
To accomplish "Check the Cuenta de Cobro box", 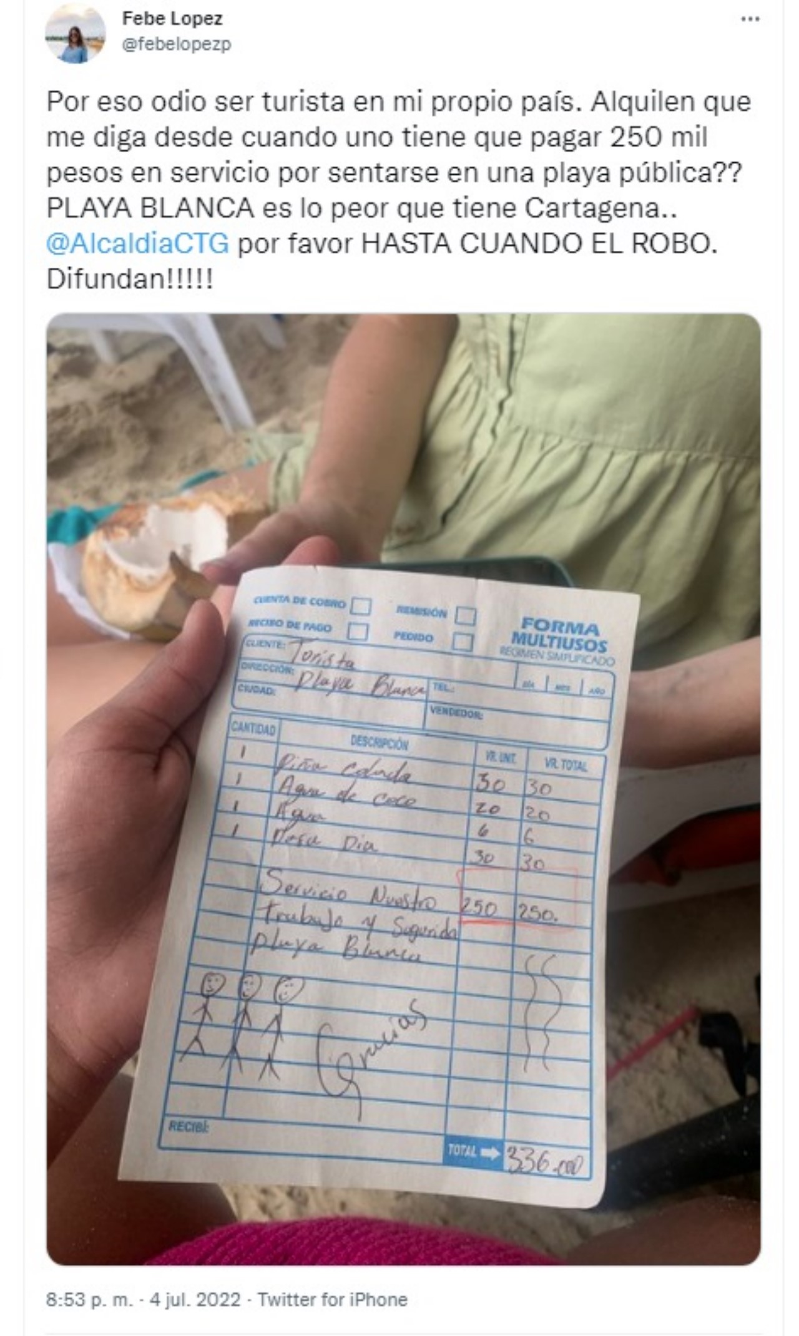I will [x=360, y=606].
